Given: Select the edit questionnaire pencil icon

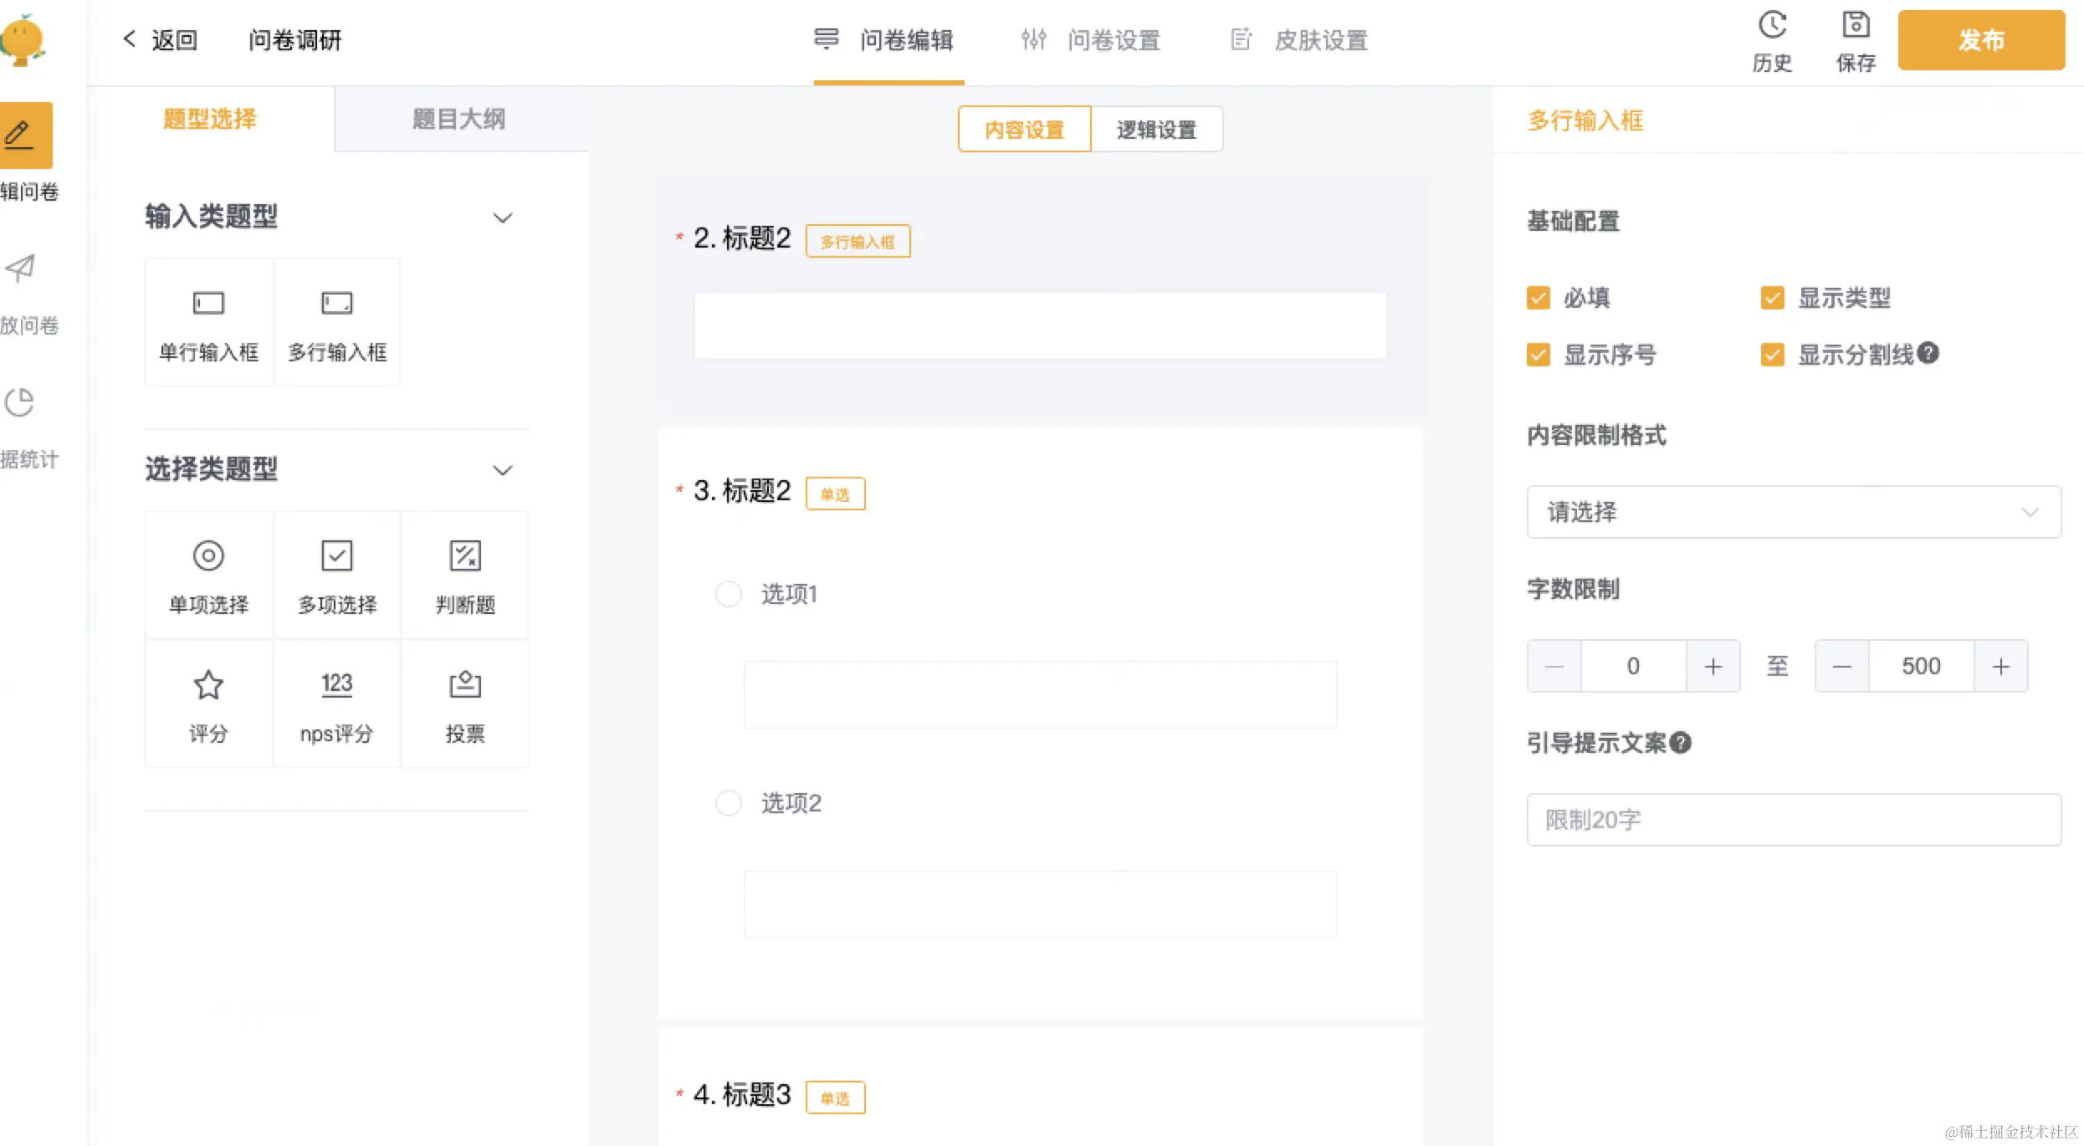Looking at the screenshot, I should coord(18,135).
